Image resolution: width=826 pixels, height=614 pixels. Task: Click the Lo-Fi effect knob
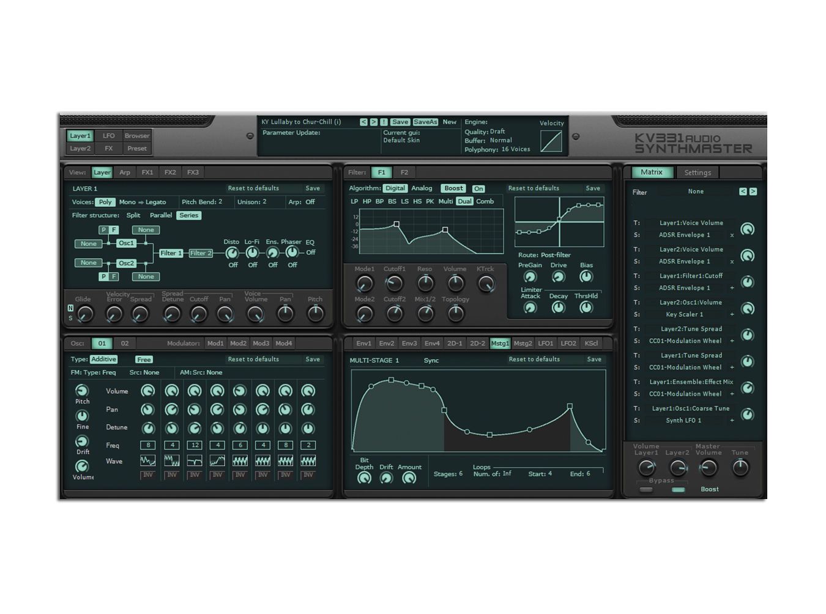coord(251,253)
